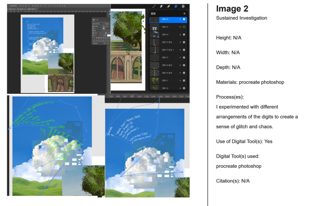Click the align right edges icon in Photoshop options bar

pyautogui.click(x=26, y=6)
